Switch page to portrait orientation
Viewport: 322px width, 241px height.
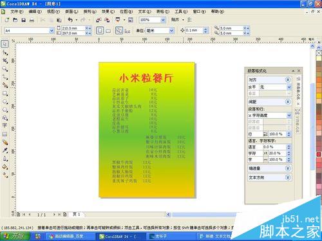click(100, 30)
